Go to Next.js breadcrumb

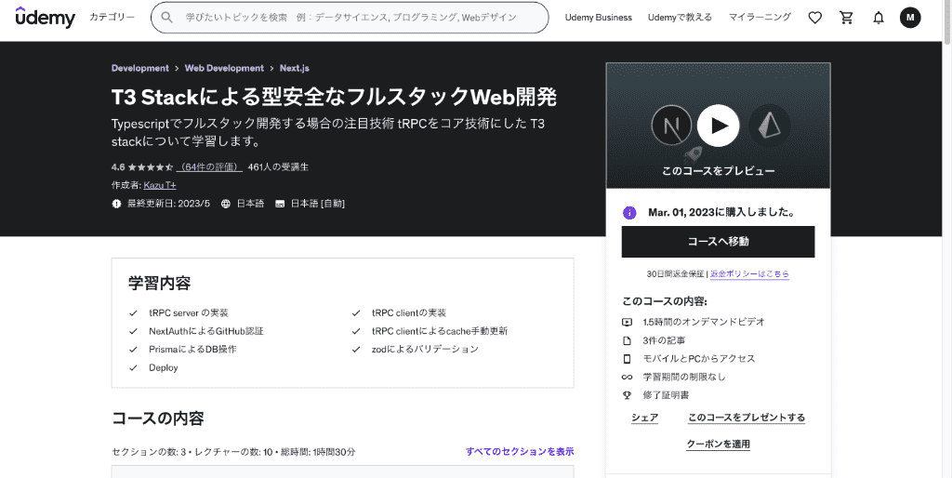295,68
